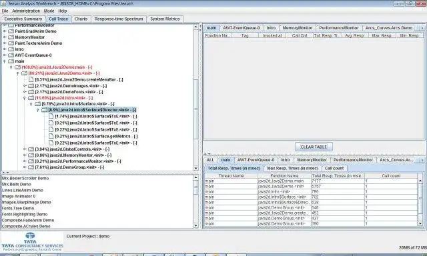Expand java2d.DemoImages.<init> node
The height and width of the screenshot is (256, 427).
25,86
